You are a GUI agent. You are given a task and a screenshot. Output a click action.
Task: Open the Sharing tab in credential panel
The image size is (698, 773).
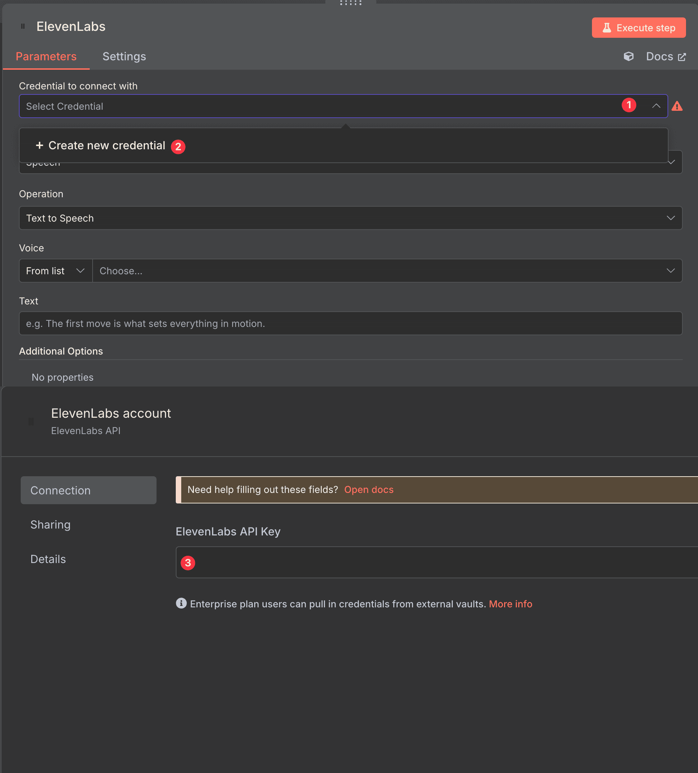pos(50,525)
